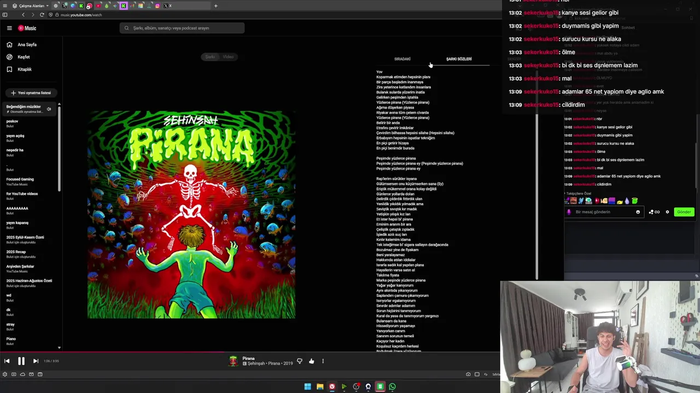Image resolution: width=700 pixels, height=393 pixels.
Task: Open the Windows Start menu
Action: click(307, 386)
